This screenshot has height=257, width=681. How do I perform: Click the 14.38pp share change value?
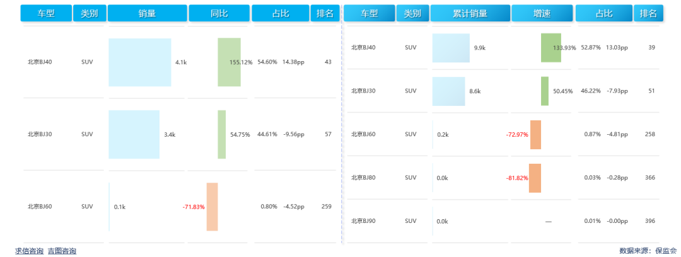click(x=294, y=62)
